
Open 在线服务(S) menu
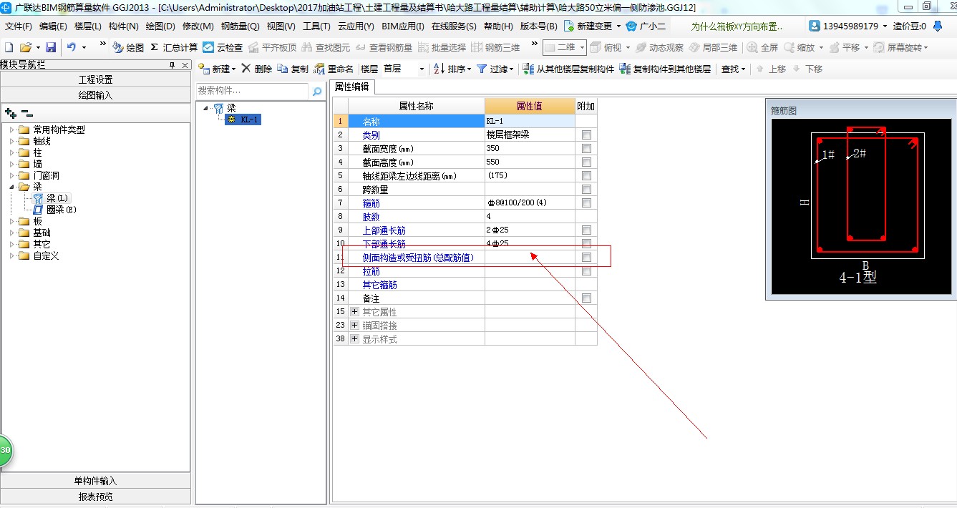[454, 26]
